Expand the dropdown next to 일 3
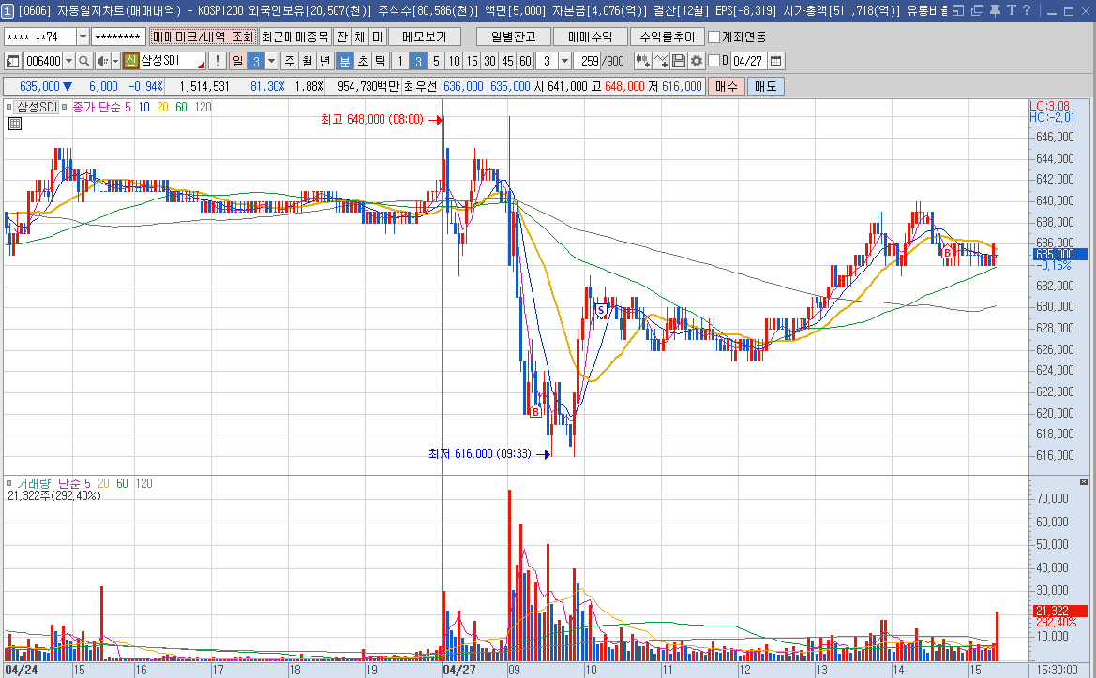 [x=272, y=61]
